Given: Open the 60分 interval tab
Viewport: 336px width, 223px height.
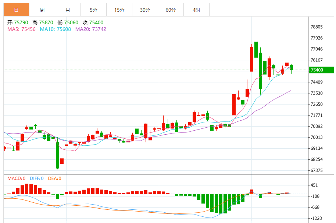Looking at the screenshot, I should pos(171,10).
